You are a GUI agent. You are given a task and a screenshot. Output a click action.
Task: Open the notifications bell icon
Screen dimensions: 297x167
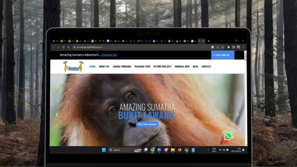pos(243,150)
